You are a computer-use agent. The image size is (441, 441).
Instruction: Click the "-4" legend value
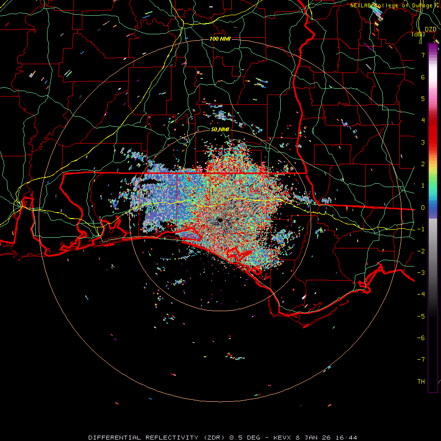(421, 294)
